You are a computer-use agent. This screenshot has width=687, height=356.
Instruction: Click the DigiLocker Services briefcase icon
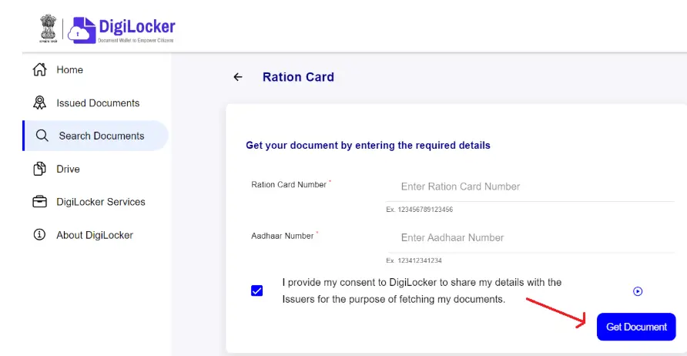(x=39, y=202)
